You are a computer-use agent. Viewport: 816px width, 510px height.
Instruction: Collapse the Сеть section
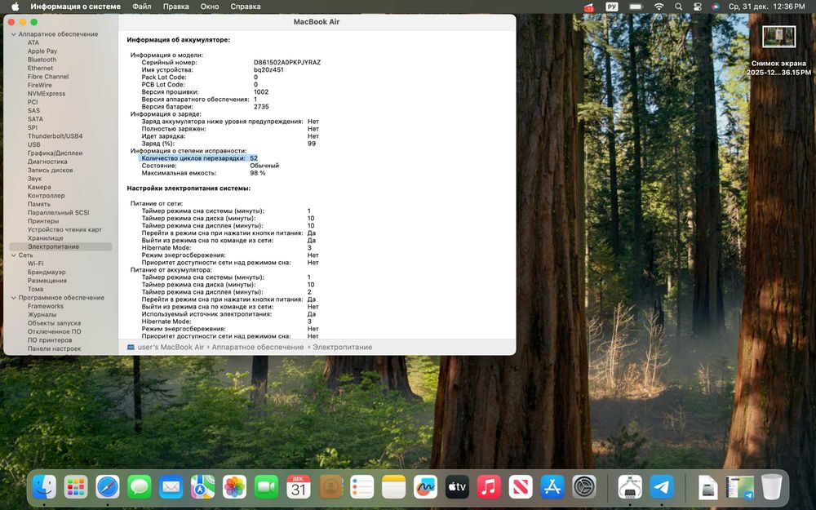[x=14, y=255]
